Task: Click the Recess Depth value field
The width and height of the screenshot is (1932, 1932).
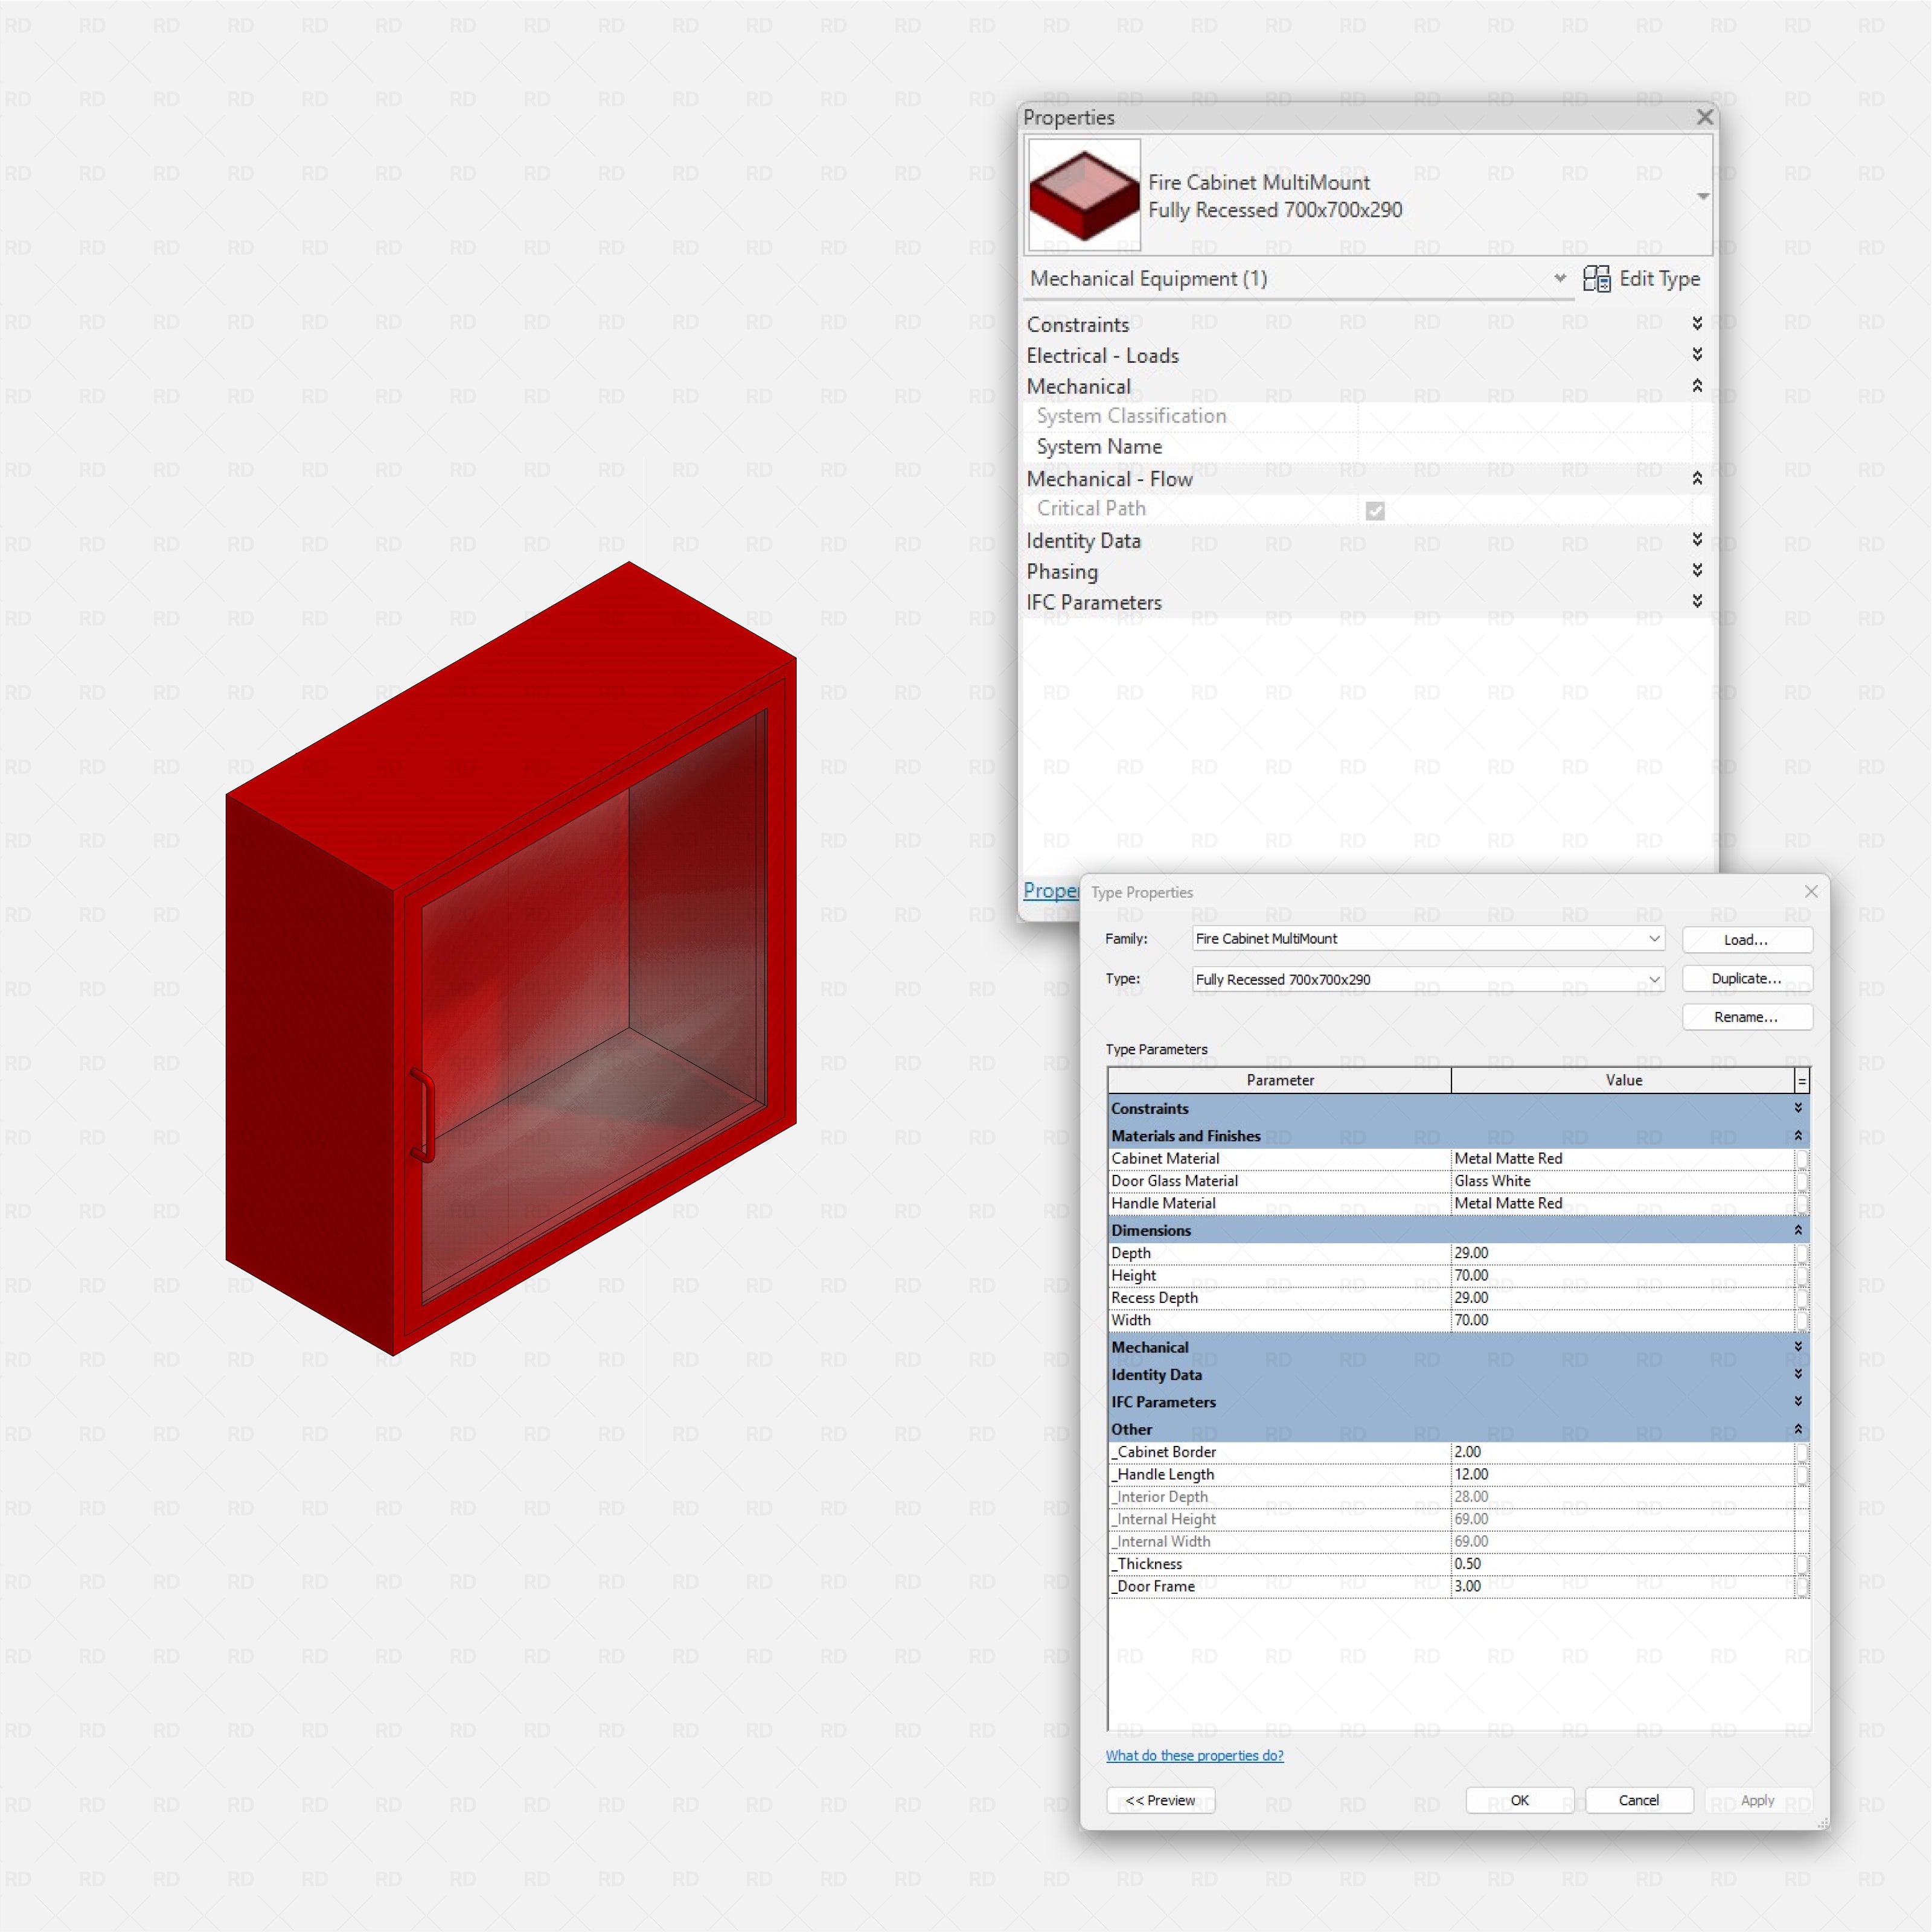Action: (x=1622, y=1298)
